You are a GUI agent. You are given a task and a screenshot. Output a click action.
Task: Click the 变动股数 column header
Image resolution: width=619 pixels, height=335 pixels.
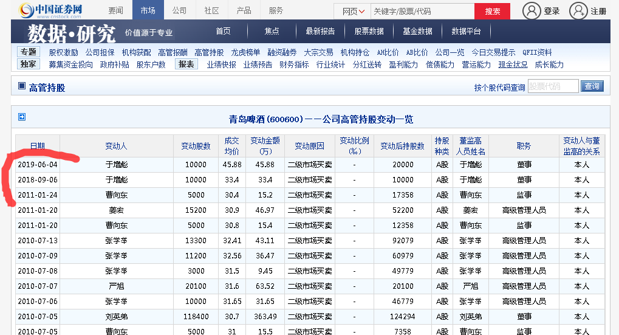click(x=196, y=146)
